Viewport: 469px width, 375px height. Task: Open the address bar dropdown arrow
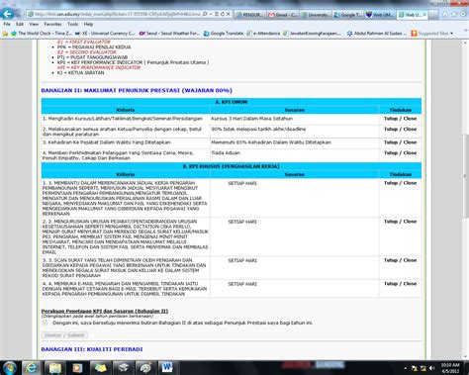point(211,14)
